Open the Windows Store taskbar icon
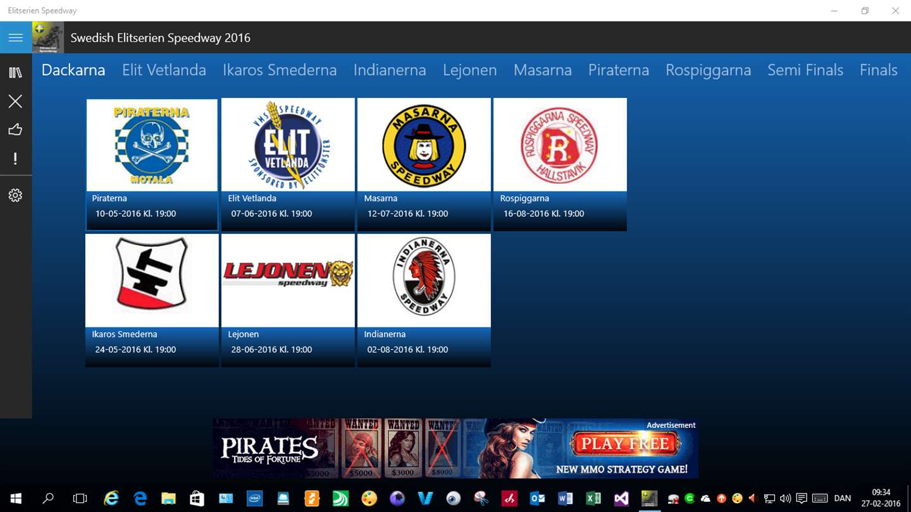This screenshot has width=911, height=512. (x=197, y=499)
